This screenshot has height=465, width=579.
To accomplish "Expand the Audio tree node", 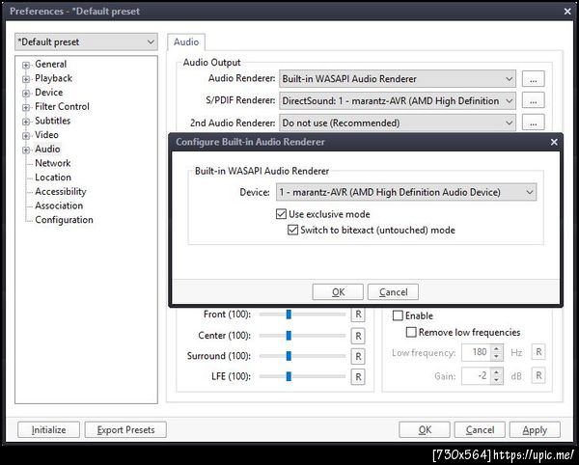I will point(26,150).
